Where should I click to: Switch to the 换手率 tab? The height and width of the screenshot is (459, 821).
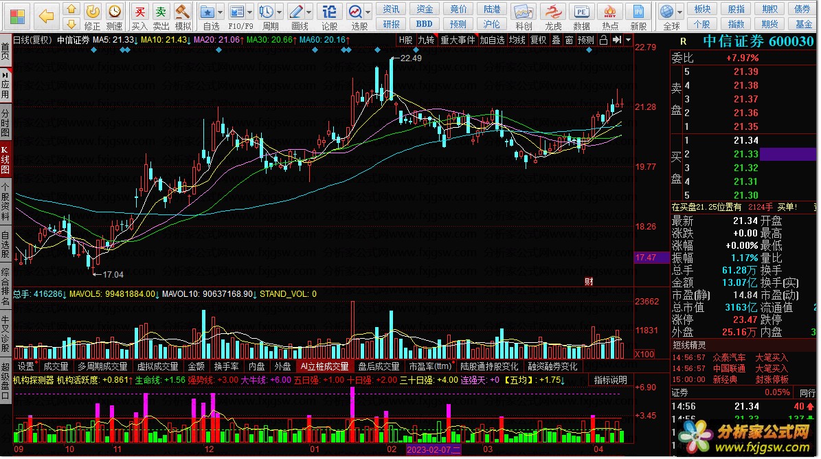226,366
